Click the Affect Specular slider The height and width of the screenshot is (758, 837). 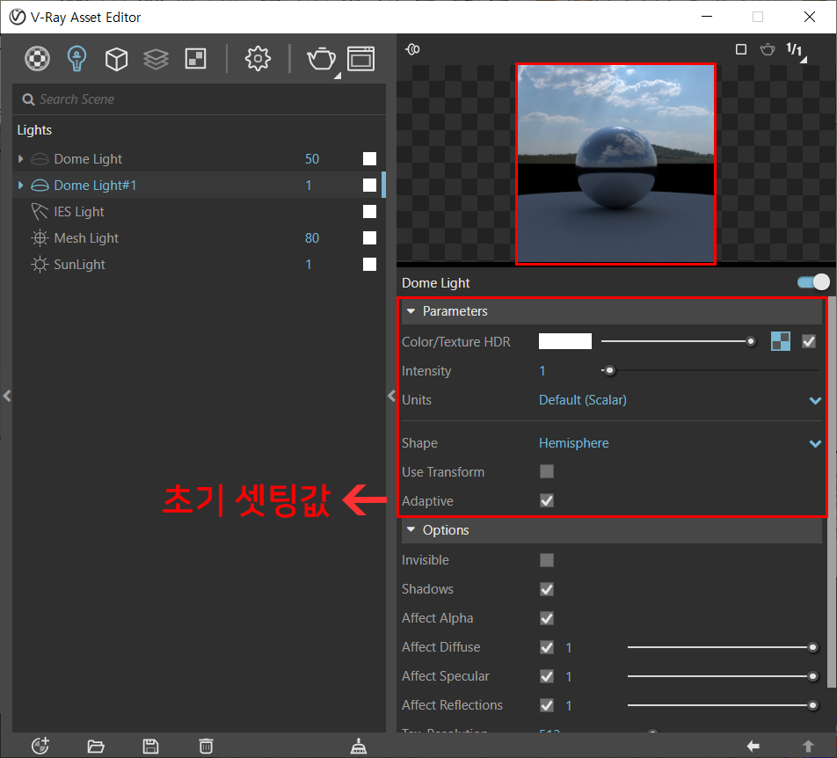722,676
